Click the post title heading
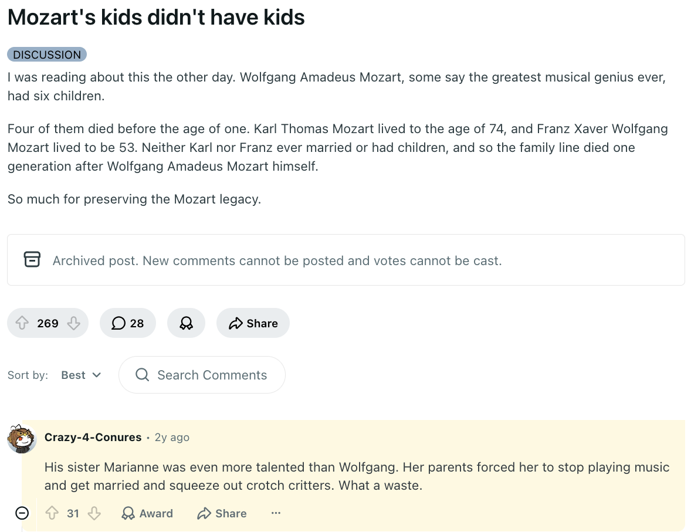Screen dimensions: 691x532 tap(156, 17)
